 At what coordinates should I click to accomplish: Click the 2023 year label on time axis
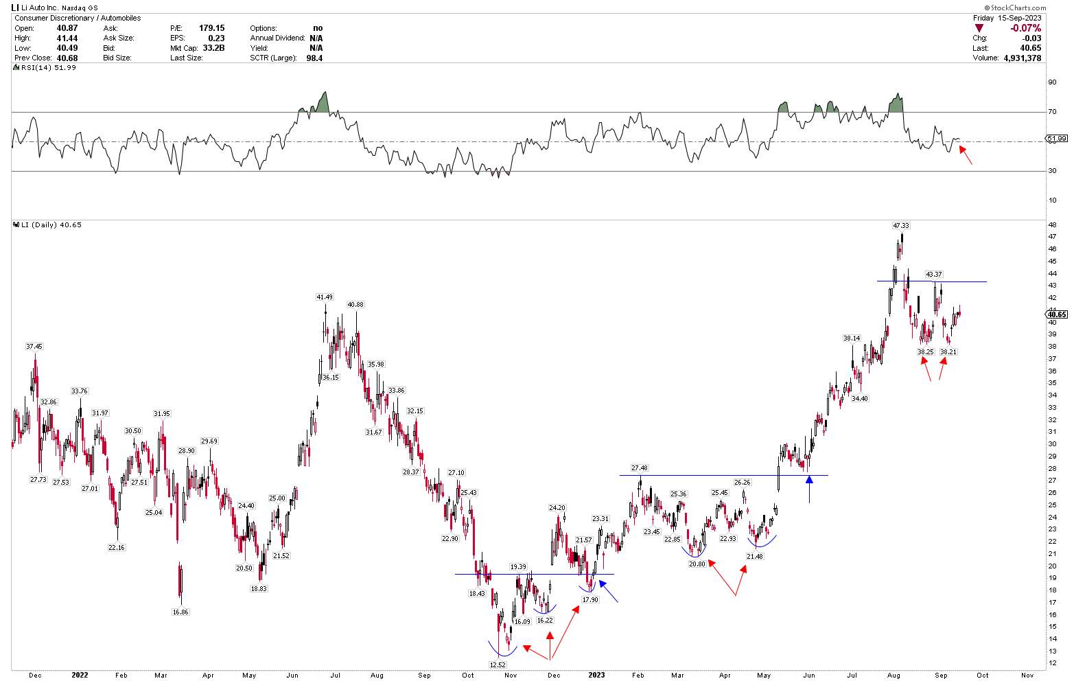click(x=596, y=675)
